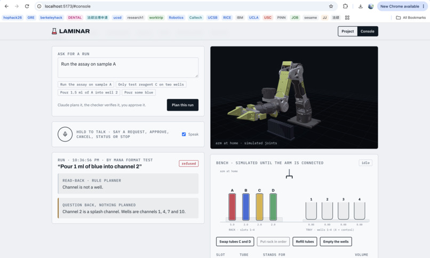Open site information icon in address bar

tap(39, 6)
